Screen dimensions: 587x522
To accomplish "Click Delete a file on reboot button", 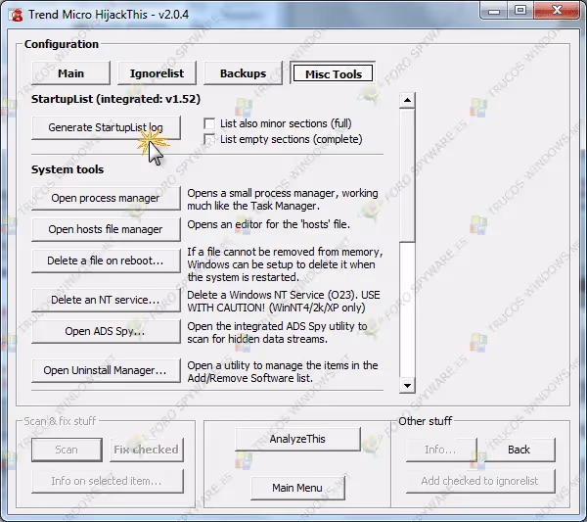I will (106, 261).
